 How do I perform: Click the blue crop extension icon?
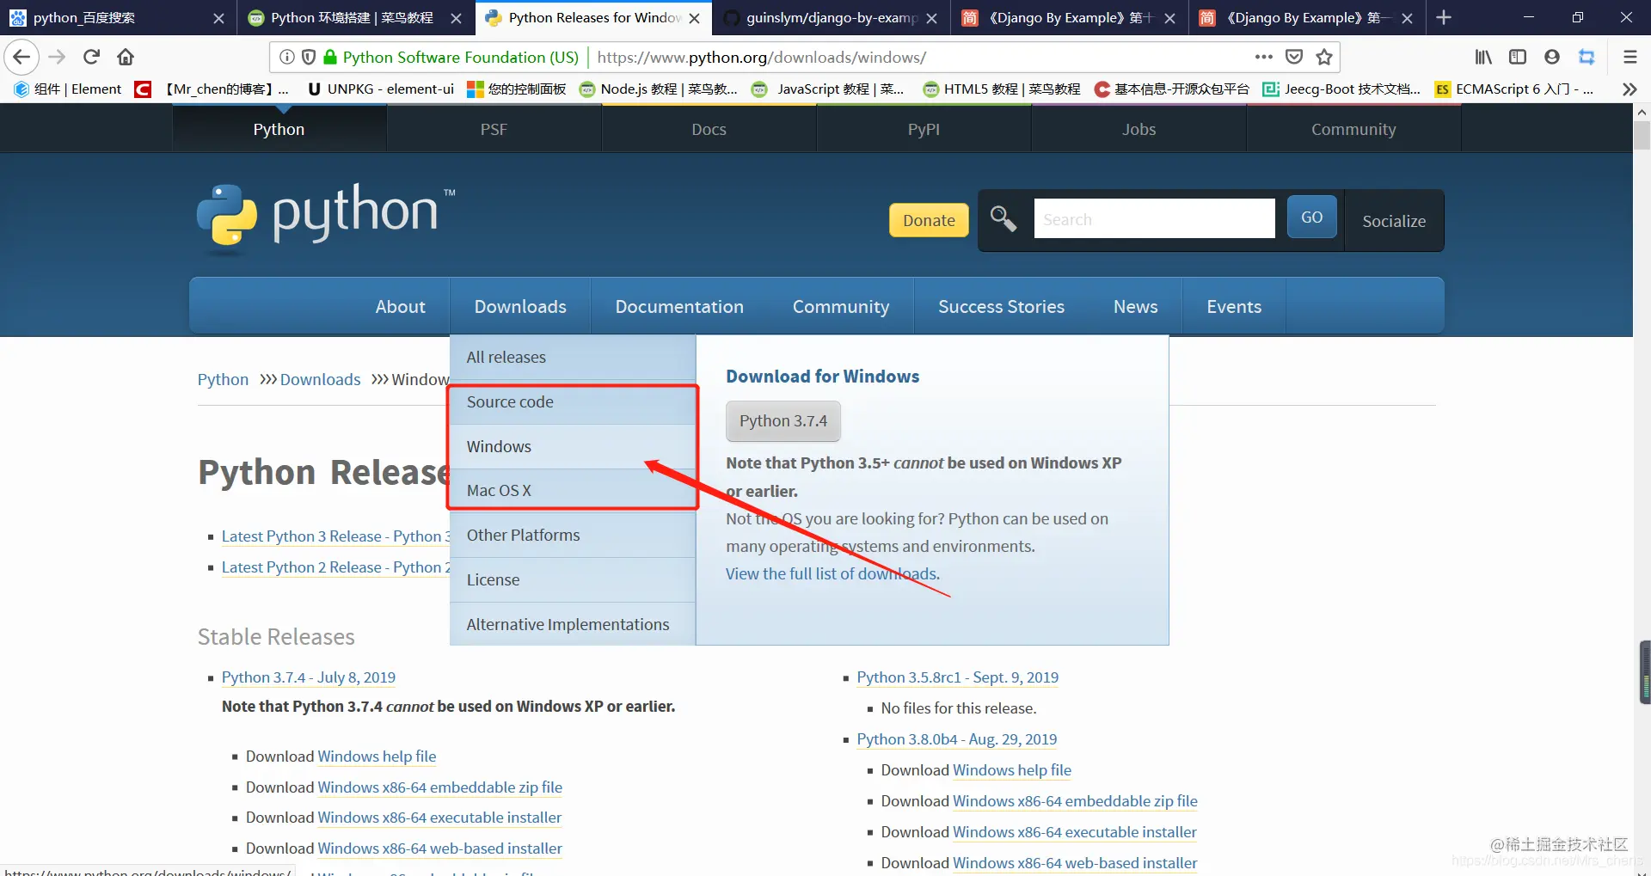(x=1587, y=58)
